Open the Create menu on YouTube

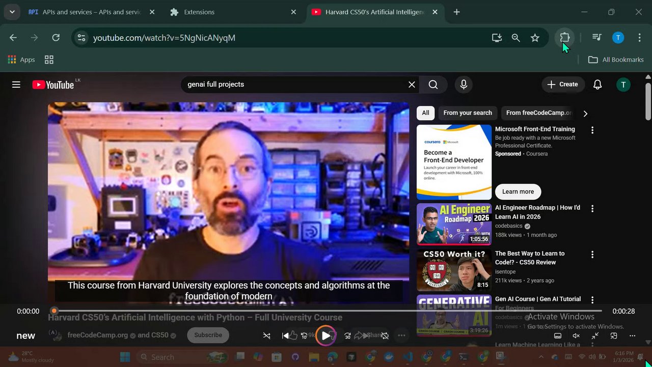pos(563,85)
